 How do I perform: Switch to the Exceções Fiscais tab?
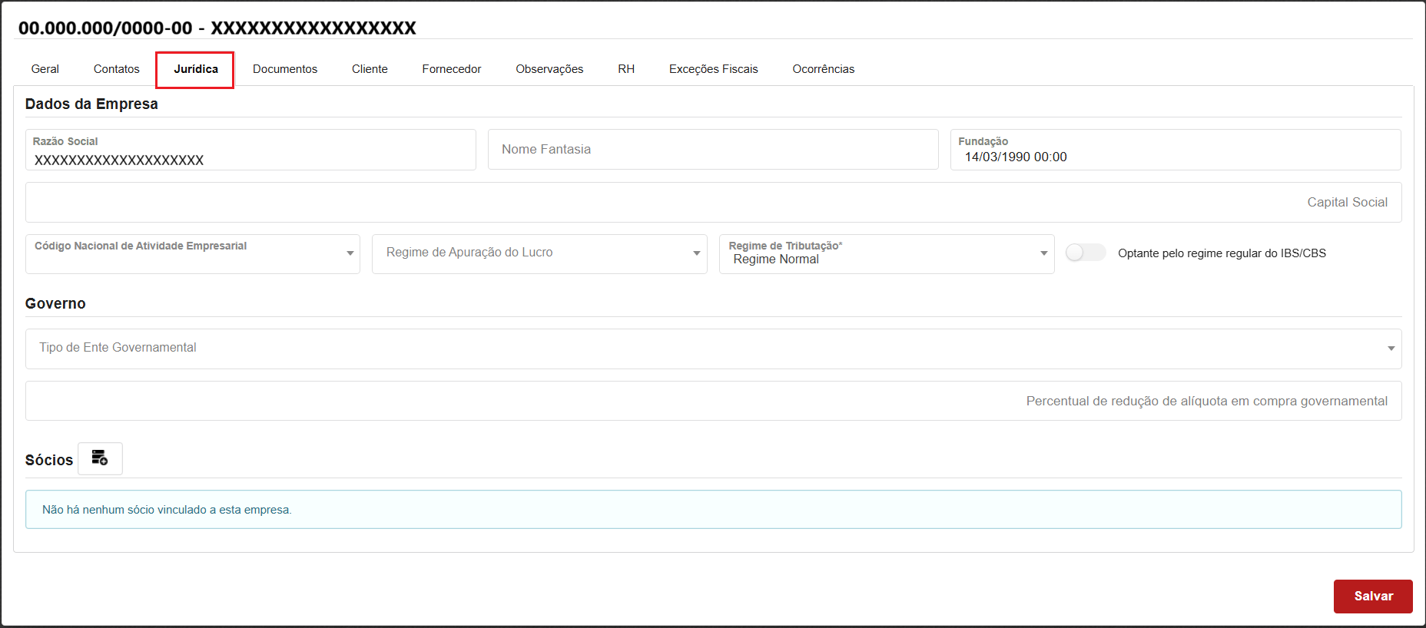pos(713,69)
